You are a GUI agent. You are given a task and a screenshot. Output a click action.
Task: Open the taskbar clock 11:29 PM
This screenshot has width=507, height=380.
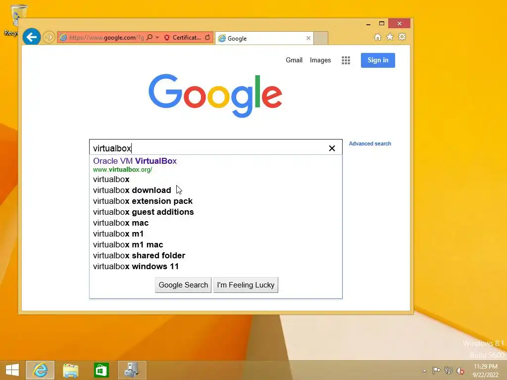click(x=485, y=371)
